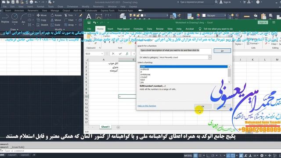The width and height of the screenshot is (281, 158).
Task: Click the Scale tool in AutoCAD
Action: [56, 25]
